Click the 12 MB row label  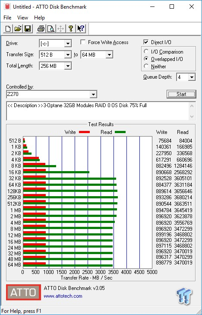pos(14,235)
